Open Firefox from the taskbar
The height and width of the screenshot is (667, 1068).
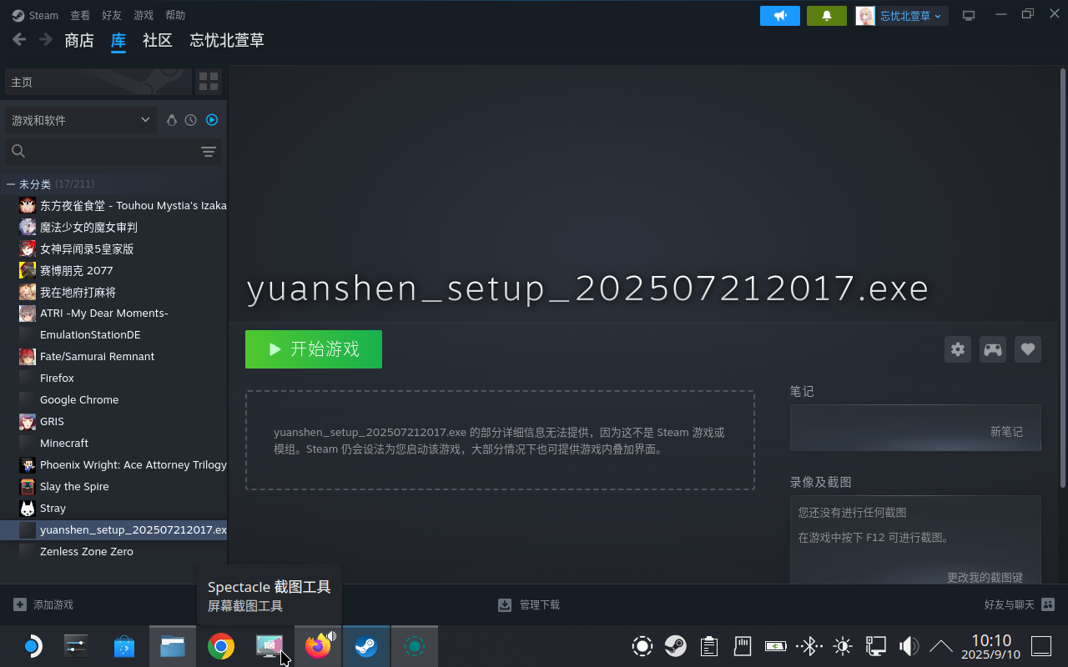(x=318, y=646)
